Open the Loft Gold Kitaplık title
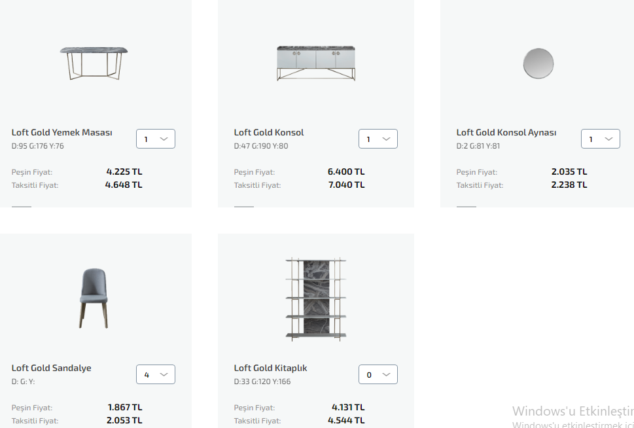The height and width of the screenshot is (428, 634). [270, 368]
